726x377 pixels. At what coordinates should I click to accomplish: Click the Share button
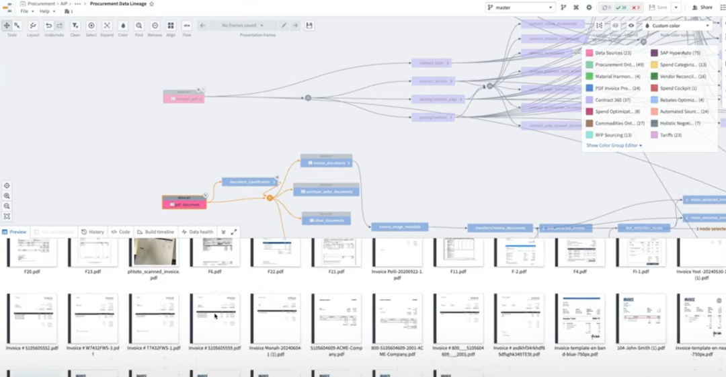(x=702, y=7)
